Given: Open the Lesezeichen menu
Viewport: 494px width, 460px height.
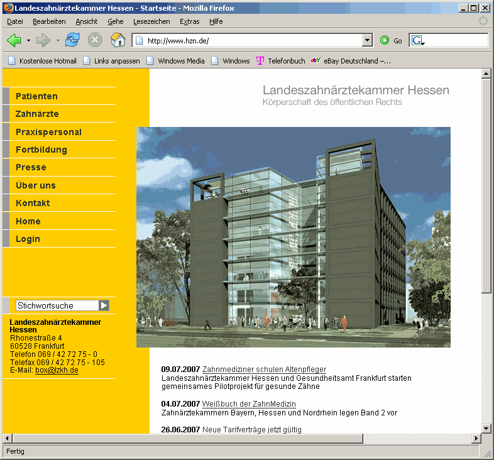Looking at the screenshot, I should pos(151,21).
